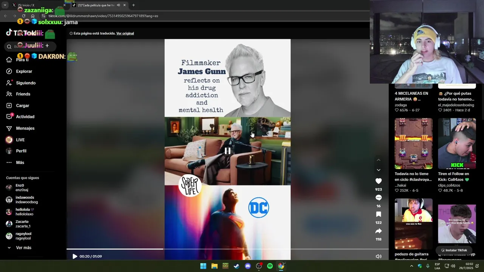Share the video with arrow icon
484x272 pixels.
point(379,231)
